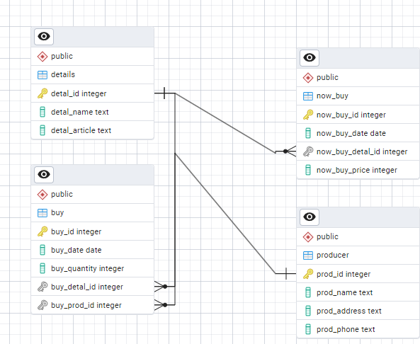Toggle the eye button on producer table
This screenshot has height=344, width=420.
coord(310,217)
